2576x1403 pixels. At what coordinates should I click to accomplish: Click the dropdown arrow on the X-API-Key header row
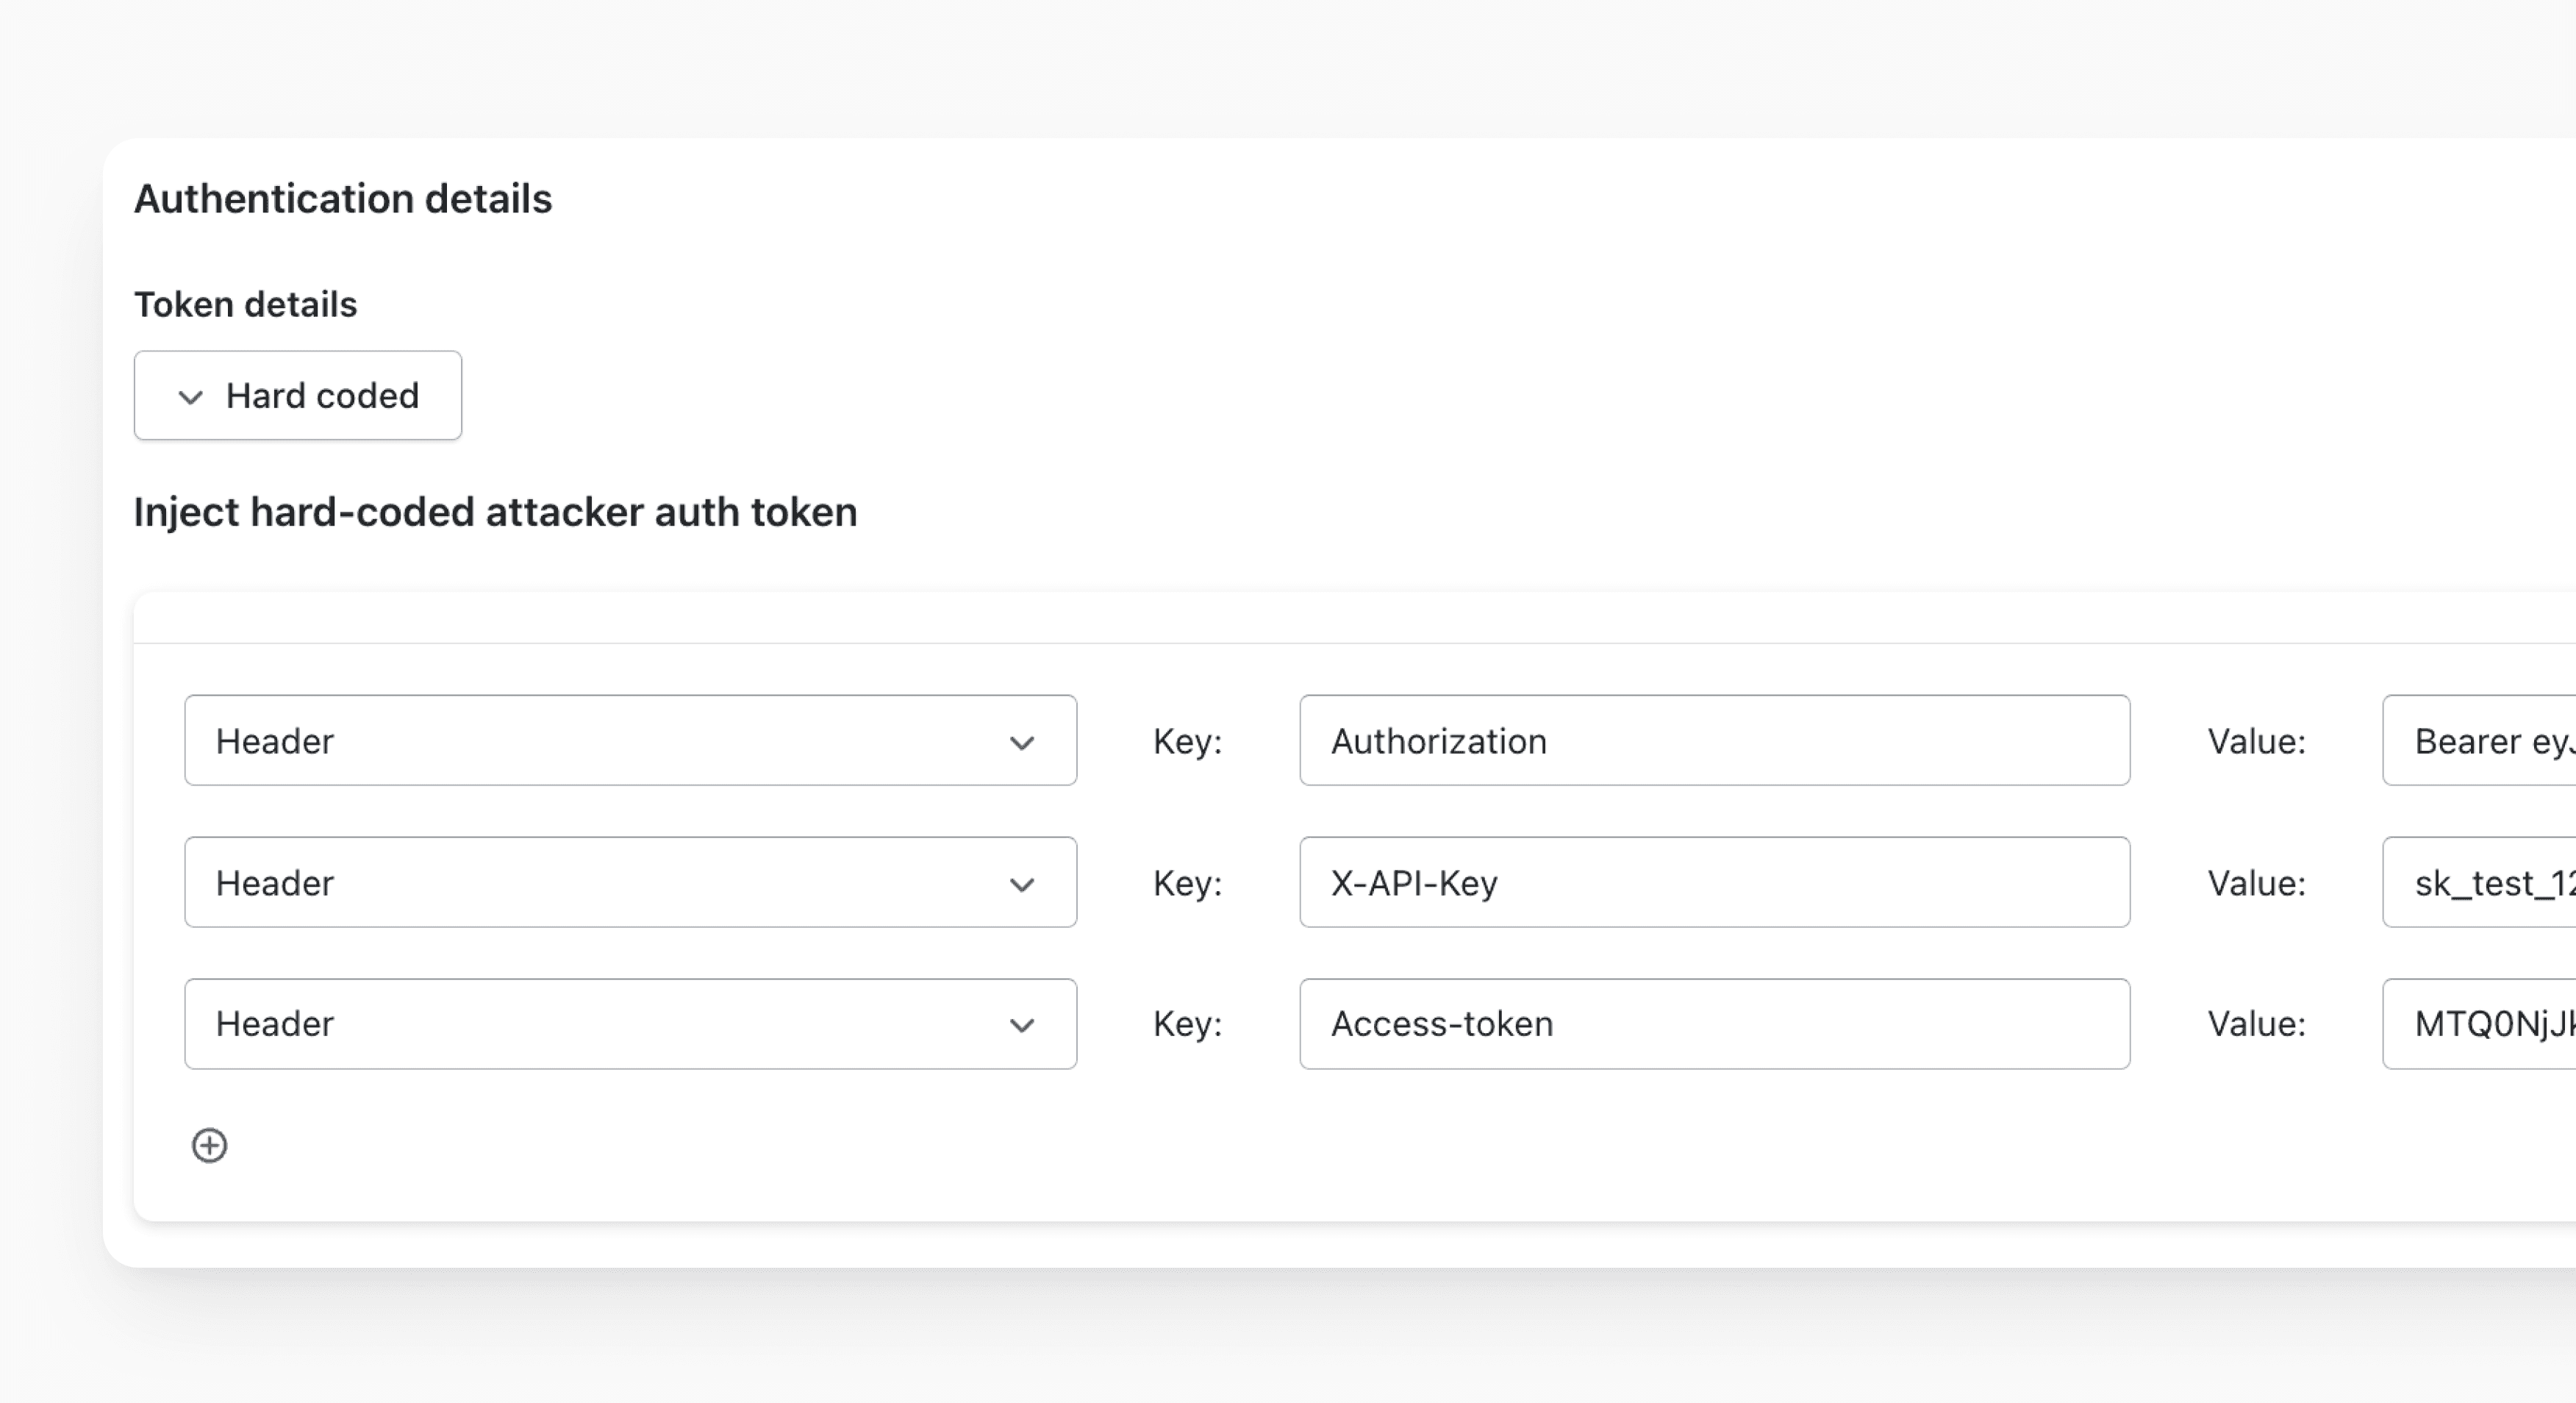coord(1022,882)
